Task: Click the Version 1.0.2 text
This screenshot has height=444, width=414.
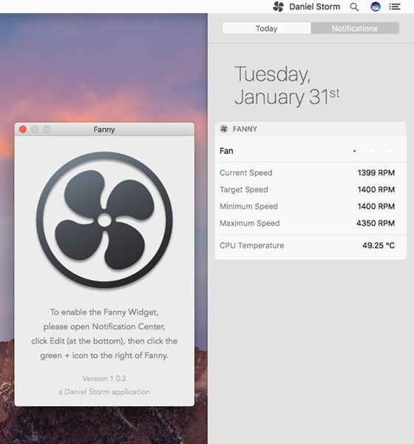Action: (104, 379)
